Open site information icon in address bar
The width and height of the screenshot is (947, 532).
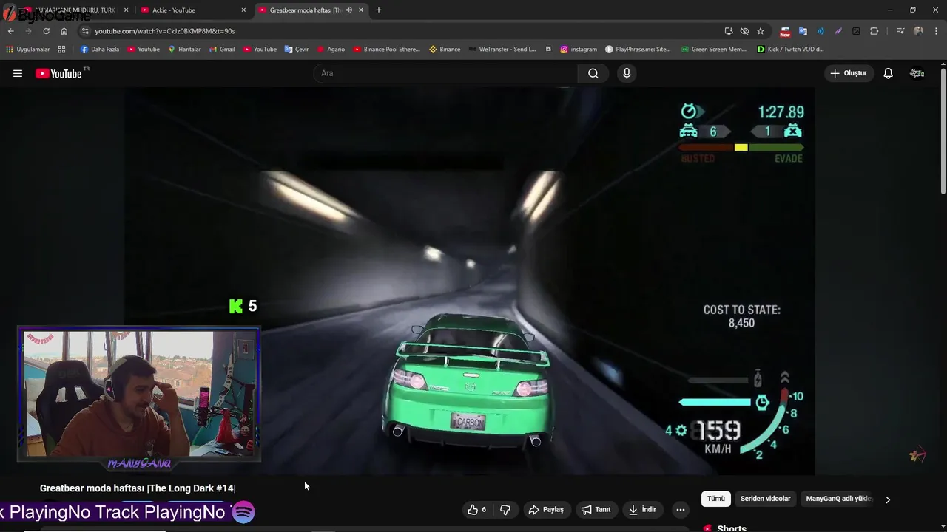pos(85,31)
